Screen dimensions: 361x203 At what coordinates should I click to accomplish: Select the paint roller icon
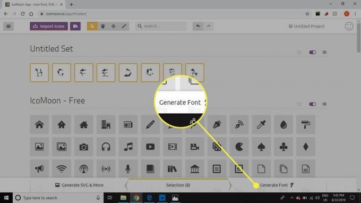[x=305, y=125]
